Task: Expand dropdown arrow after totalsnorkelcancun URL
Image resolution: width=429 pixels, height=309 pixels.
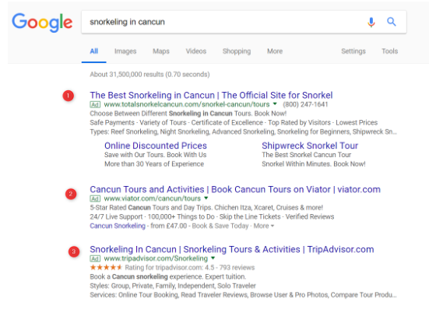Action: coord(275,104)
